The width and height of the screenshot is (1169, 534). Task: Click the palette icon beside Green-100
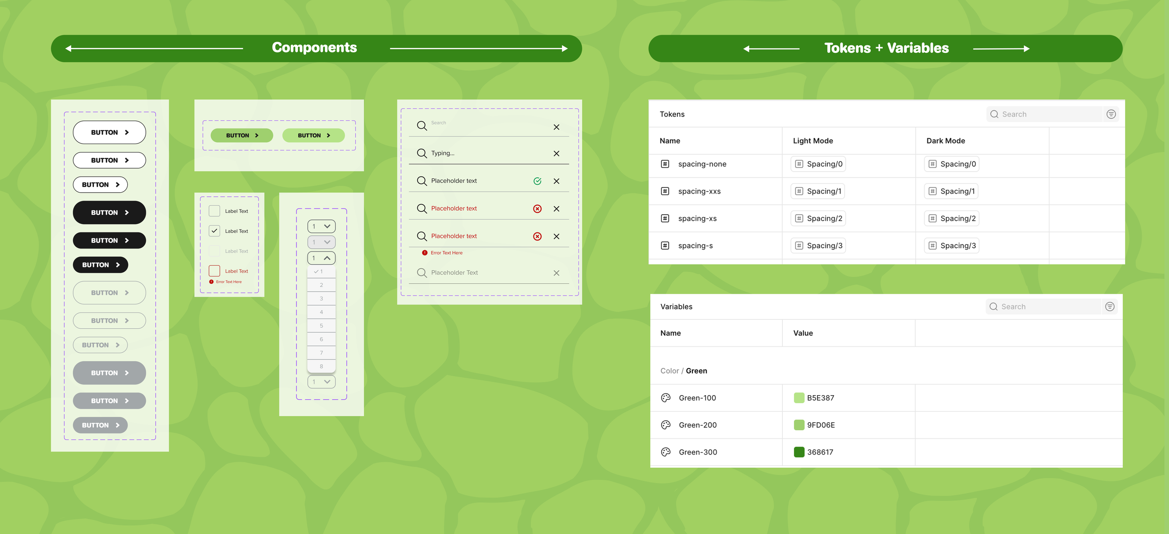(666, 398)
